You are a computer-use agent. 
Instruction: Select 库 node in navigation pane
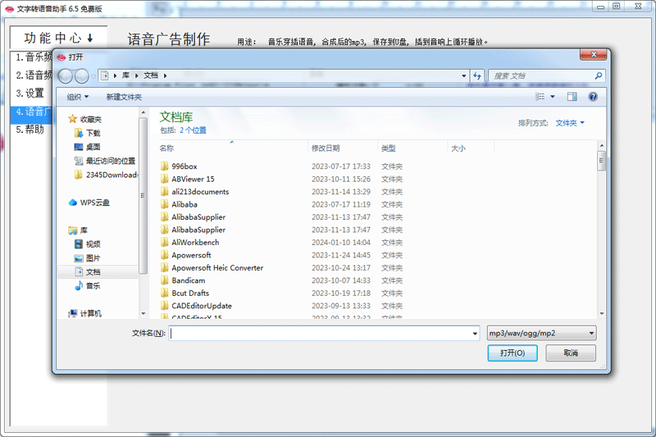[78, 230]
